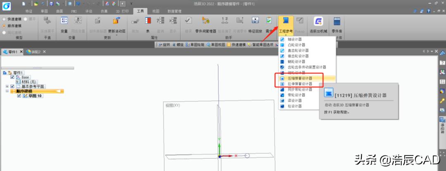The width and height of the screenshot is (446, 171).
Task: Open the 零件间管理器 tool
Action: point(206,25)
